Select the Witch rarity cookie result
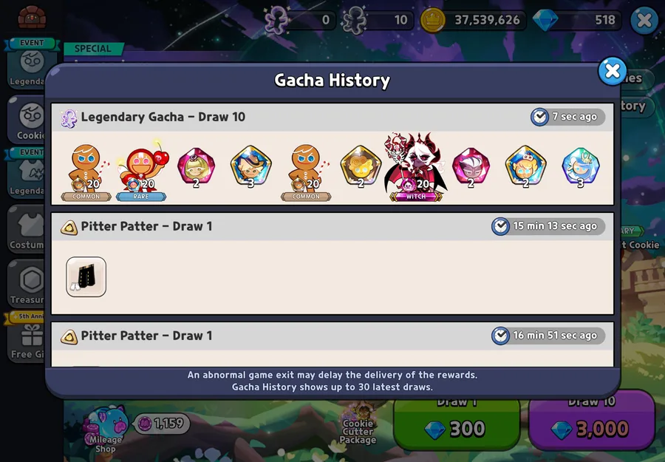 (x=415, y=167)
